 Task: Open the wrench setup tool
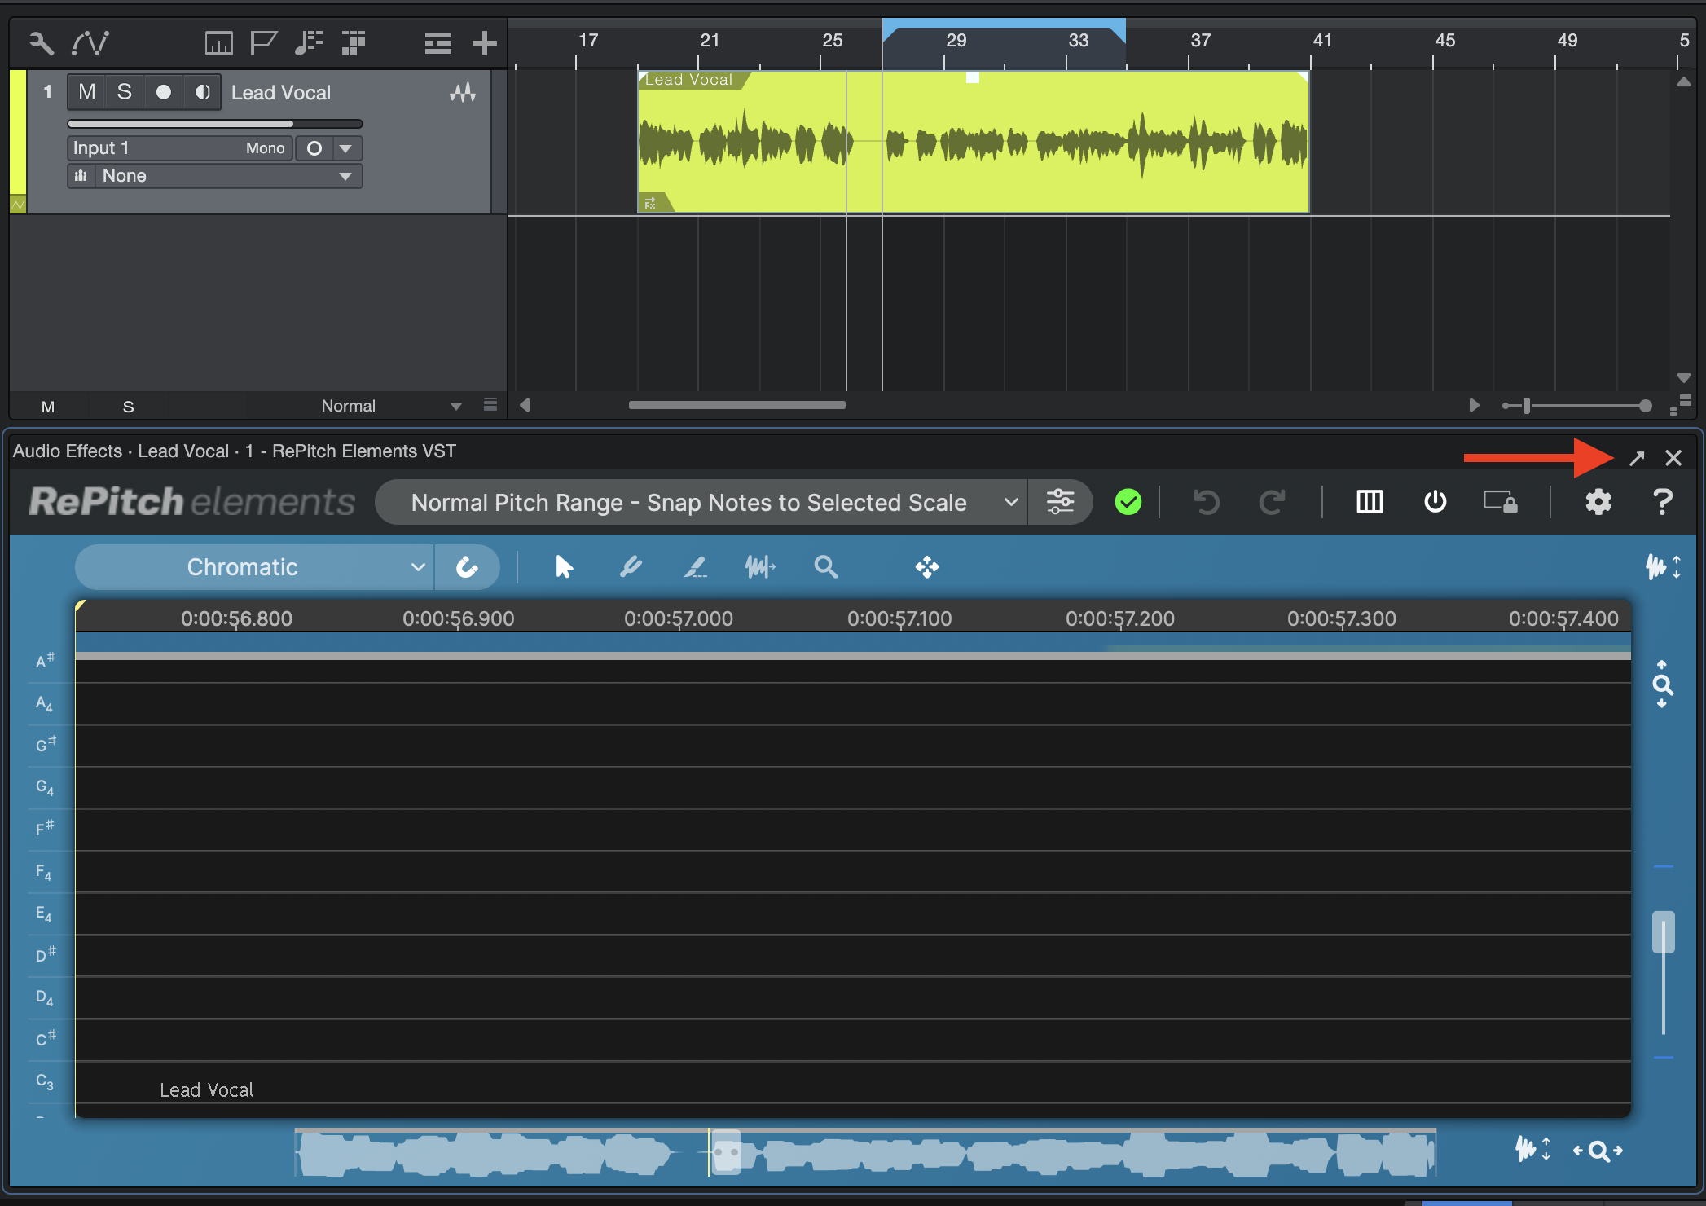41,43
